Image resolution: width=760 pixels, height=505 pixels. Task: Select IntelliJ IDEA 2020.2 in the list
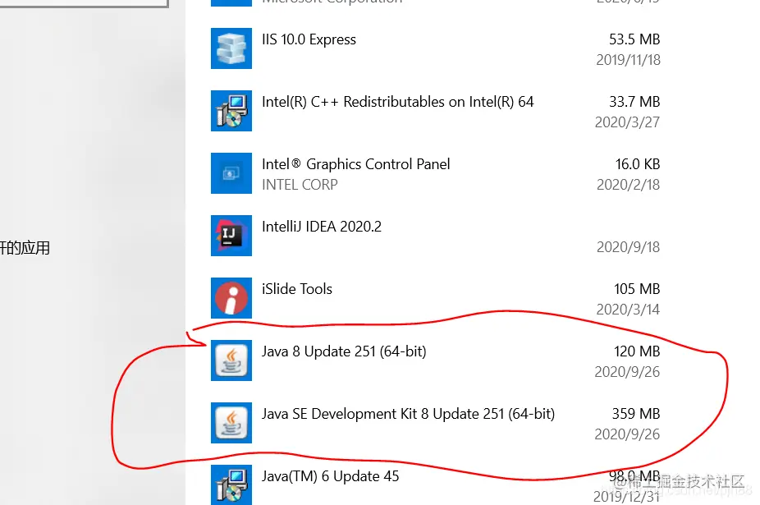[x=322, y=227]
